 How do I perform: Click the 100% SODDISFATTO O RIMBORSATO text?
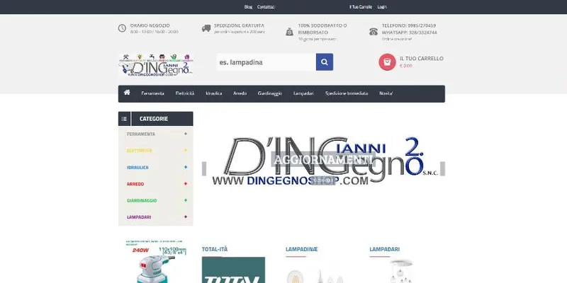pyautogui.click(x=322, y=29)
